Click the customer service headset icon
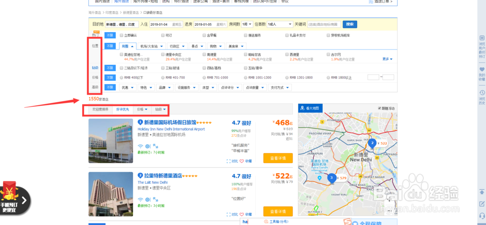The image size is (486, 225). pyautogui.click(x=482, y=215)
